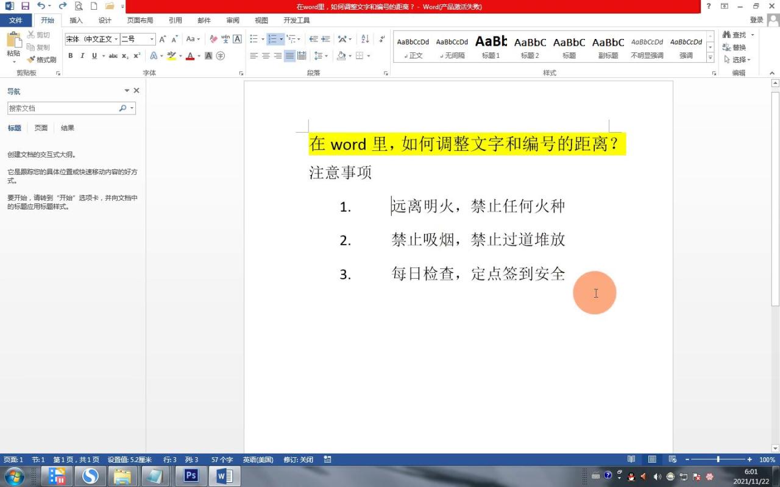
Task: Apply the red font color
Action: [x=189, y=56]
